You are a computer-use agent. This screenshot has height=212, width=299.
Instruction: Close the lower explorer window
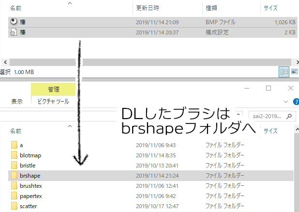click(x=291, y=88)
